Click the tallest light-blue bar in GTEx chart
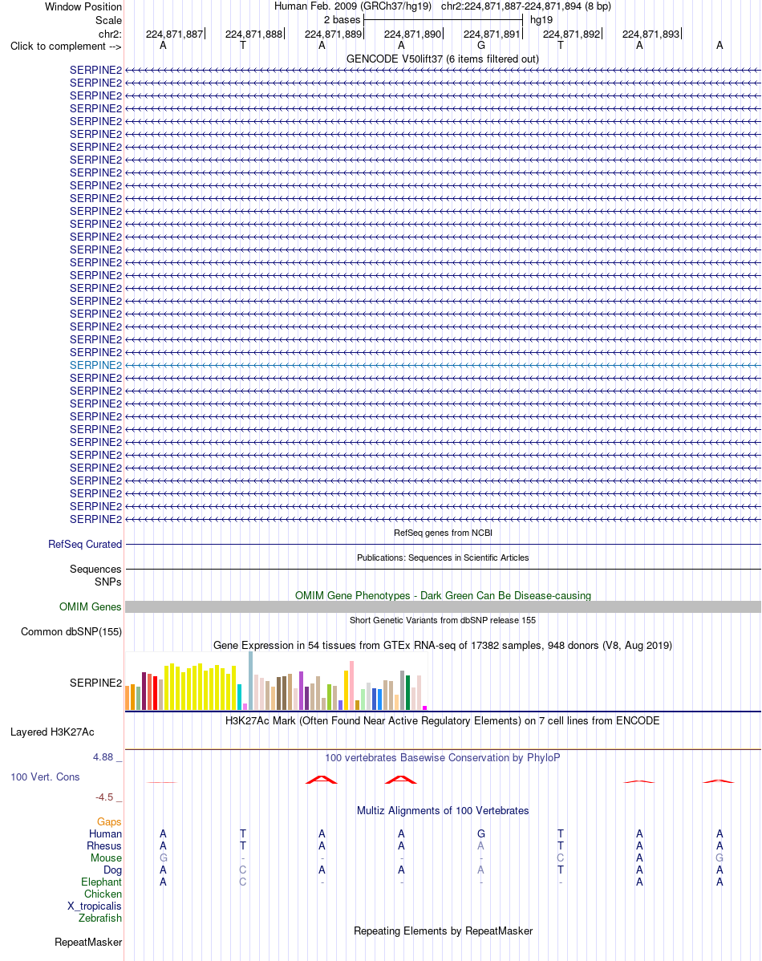The height and width of the screenshot is (961, 762). pyautogui.click(x=251, y=681)
